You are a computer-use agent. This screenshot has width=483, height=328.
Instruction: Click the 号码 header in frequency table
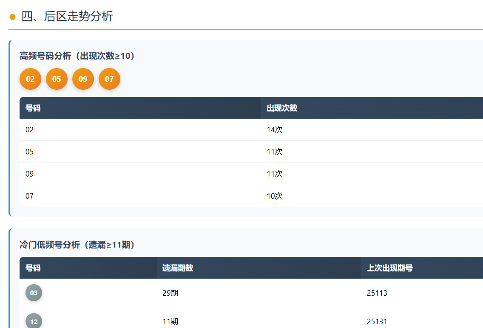33,108
